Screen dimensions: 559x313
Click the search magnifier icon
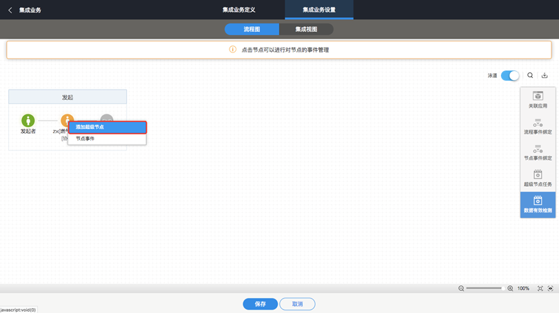pyautogui.click(x=530, y=75)
